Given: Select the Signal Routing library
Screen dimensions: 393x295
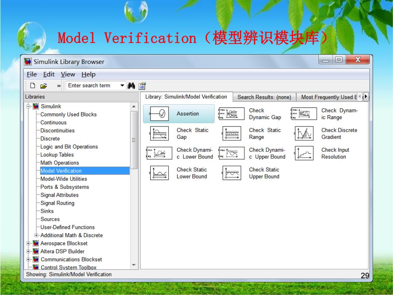Looking at the screenshot, I should [57, 203].
